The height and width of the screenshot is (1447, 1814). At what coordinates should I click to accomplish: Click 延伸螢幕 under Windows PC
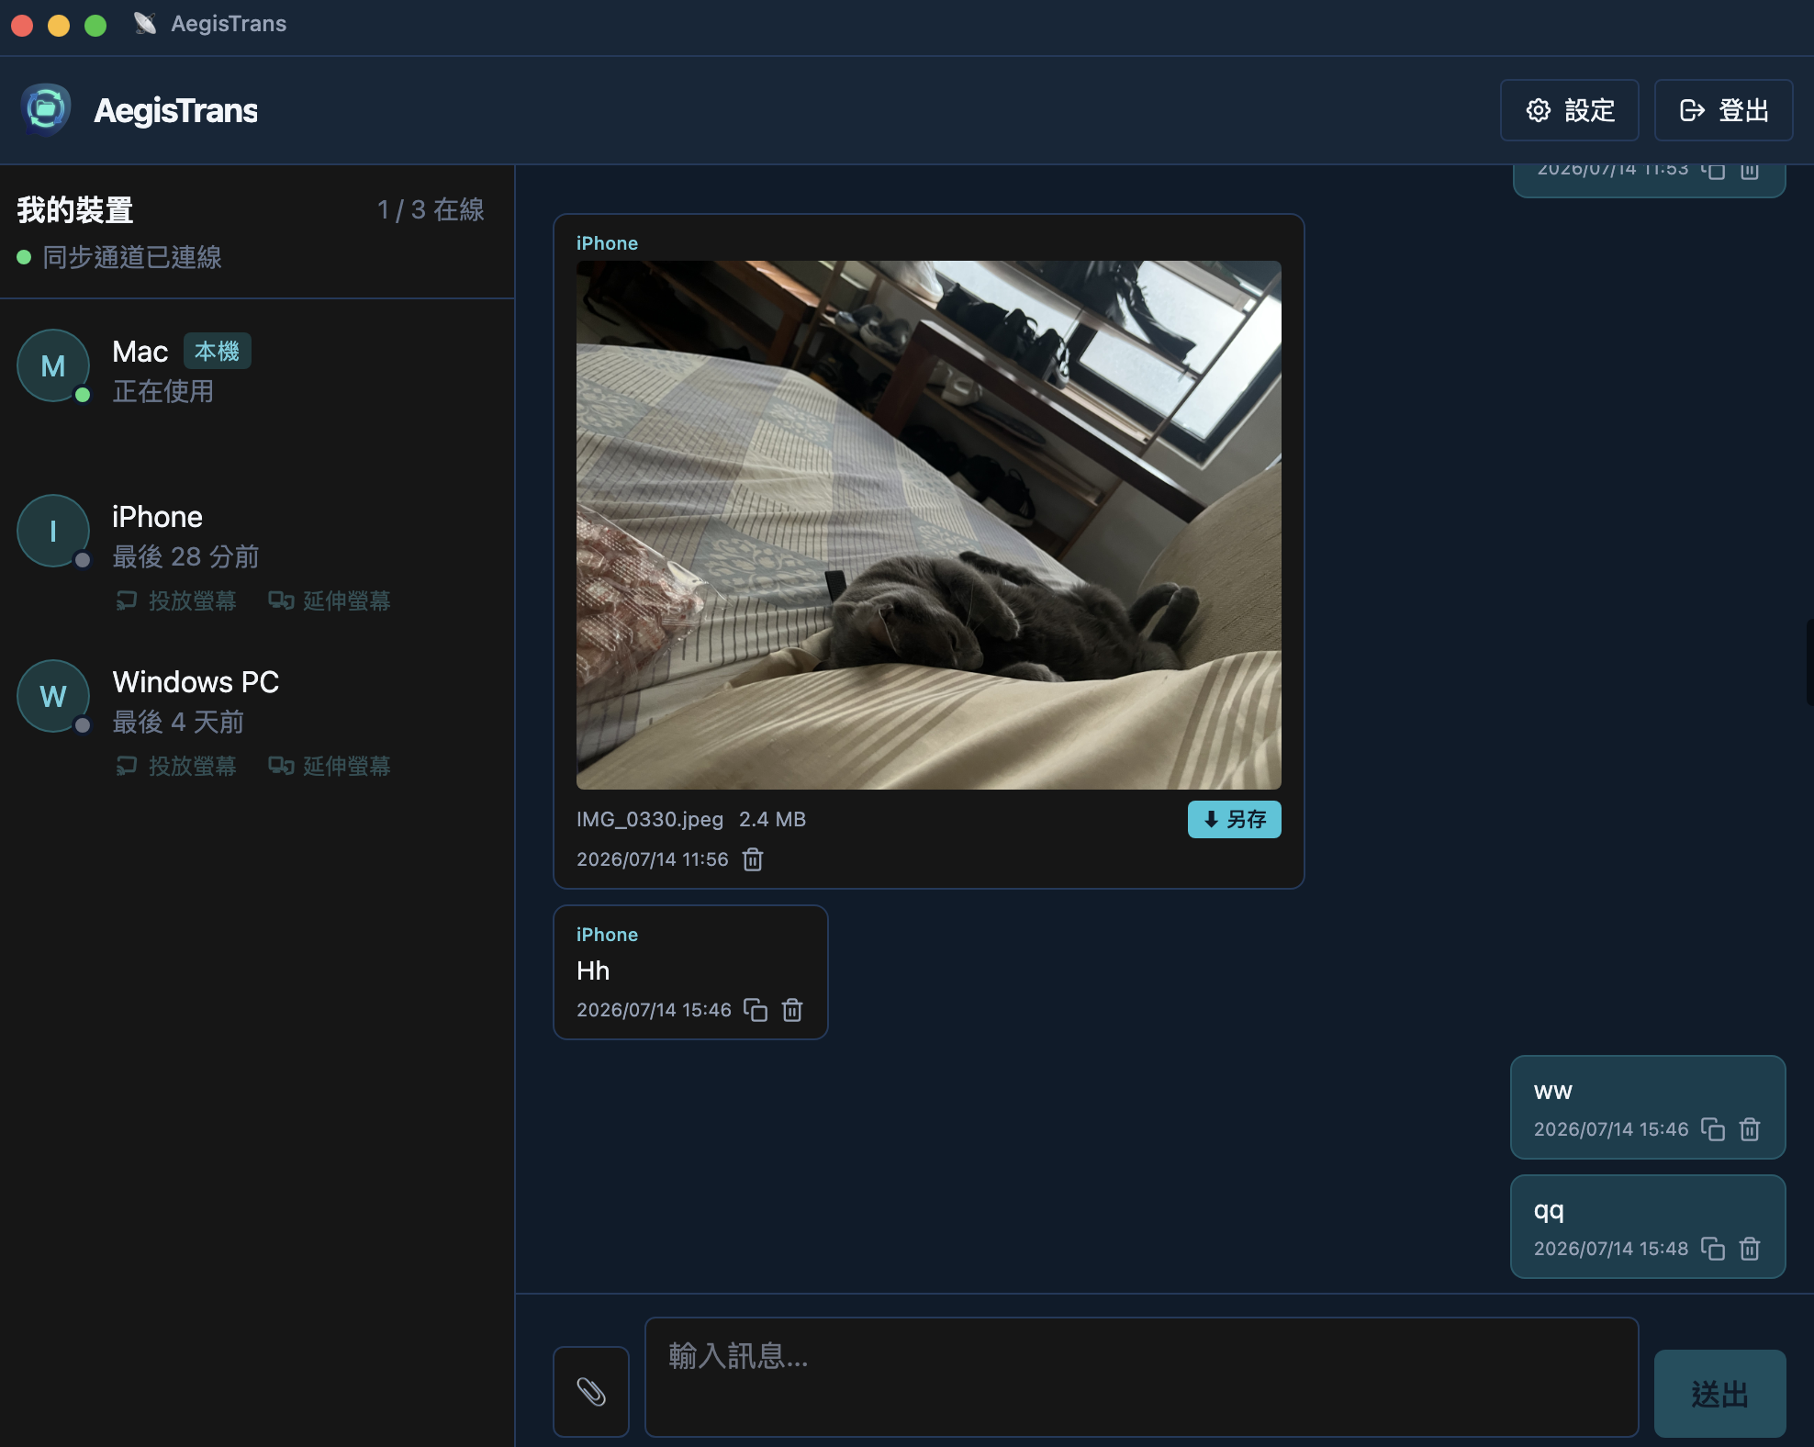point(330,766)
